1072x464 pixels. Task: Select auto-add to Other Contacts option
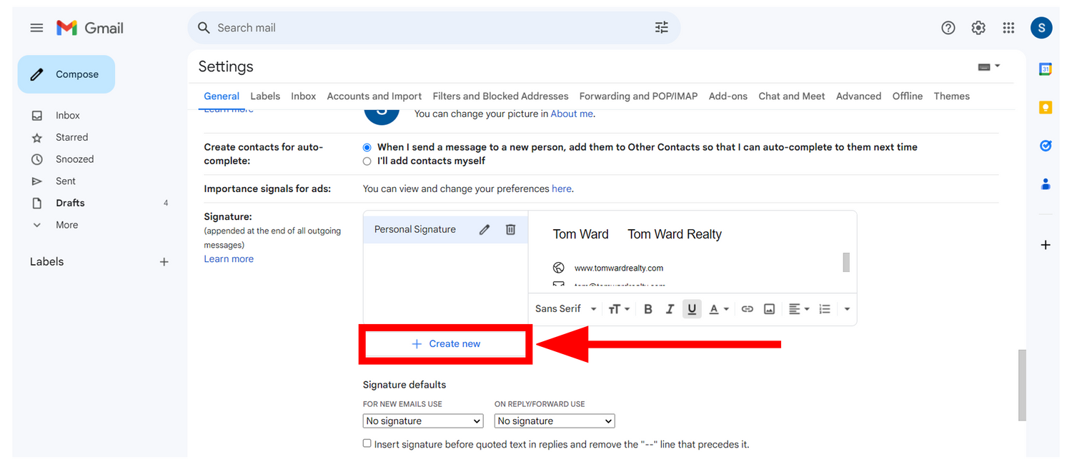click(x=367, y=147)
